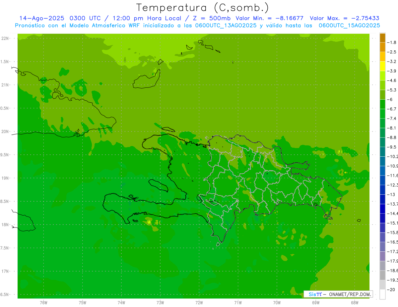This screenshot has height=307, width=398.
Task: Click the '75W' longitude axis label
Action: (82, 303)
